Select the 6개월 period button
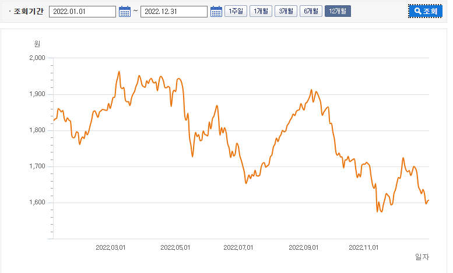This screenshot has height=273, width=453. pos(311,11)
